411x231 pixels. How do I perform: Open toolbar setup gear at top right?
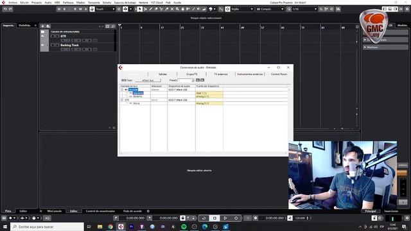tap(407, 9)
